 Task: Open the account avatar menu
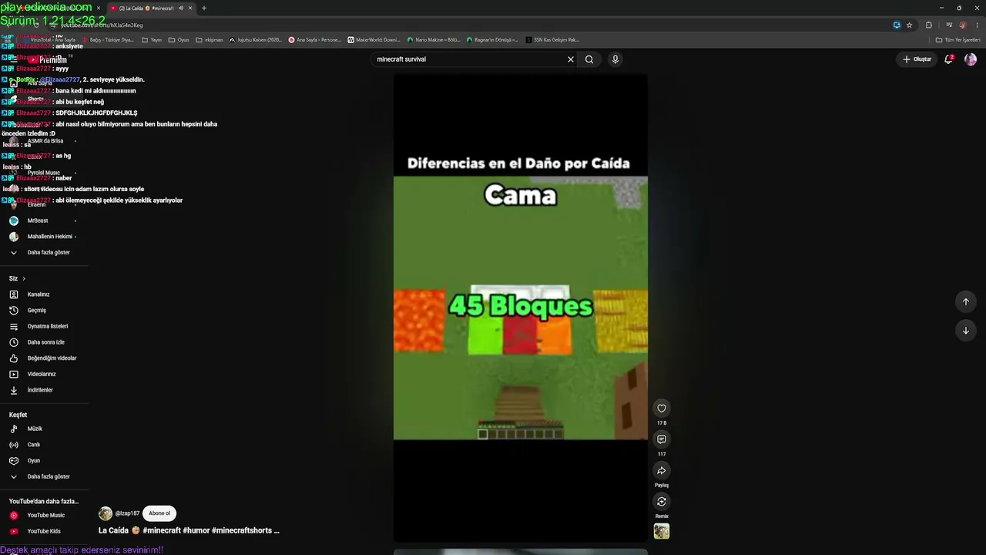[x=971, y=59]
